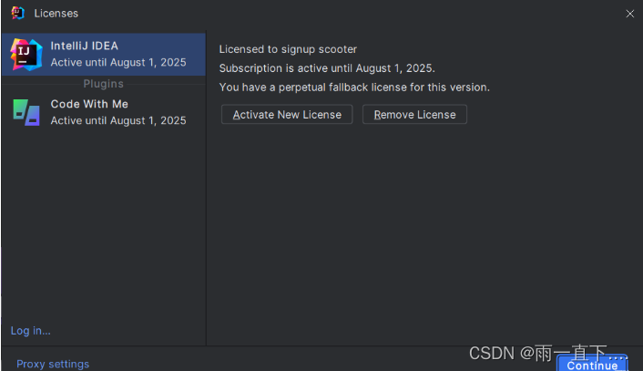Click the perpetual fallback license message

(x=354, y=88)
